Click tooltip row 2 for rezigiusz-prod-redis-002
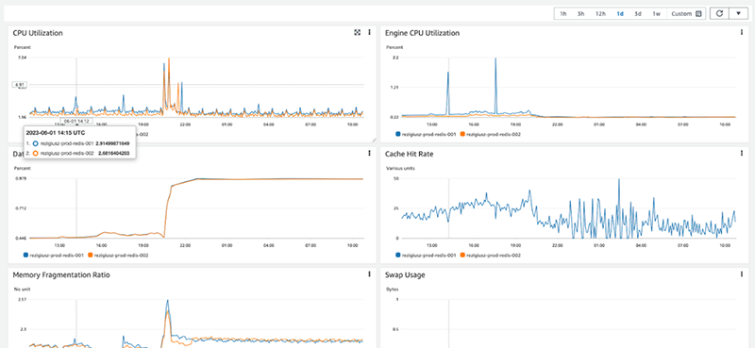The image size is (755, 348). pyautogui.click(x=77, y=153)
